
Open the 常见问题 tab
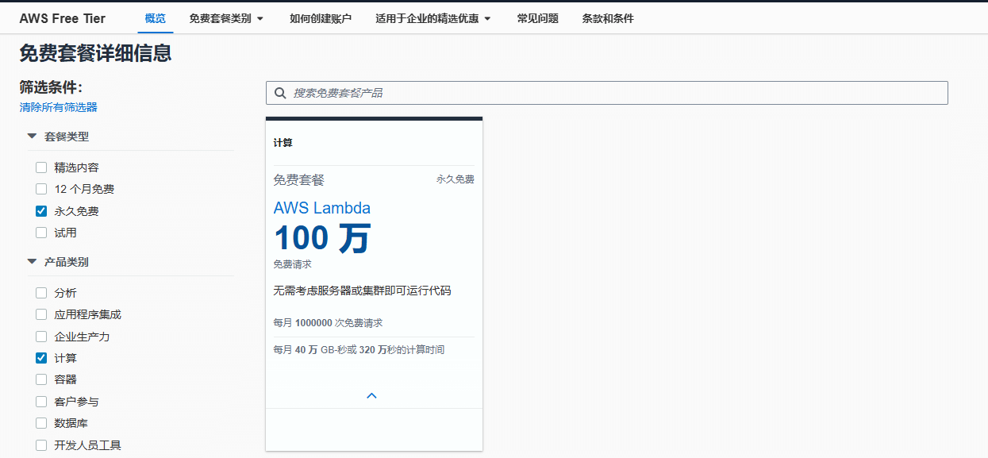[537, 18]
